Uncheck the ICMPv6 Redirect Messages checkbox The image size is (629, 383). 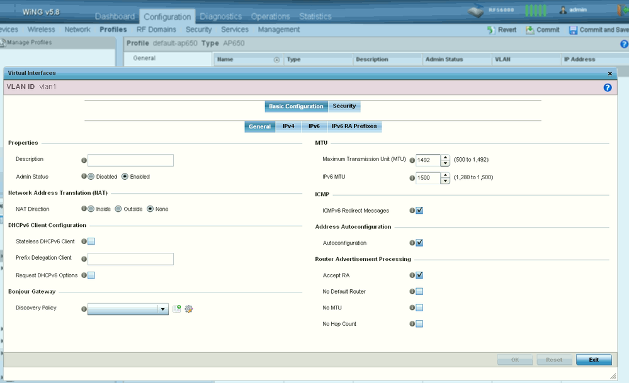(x=419, y=211)
